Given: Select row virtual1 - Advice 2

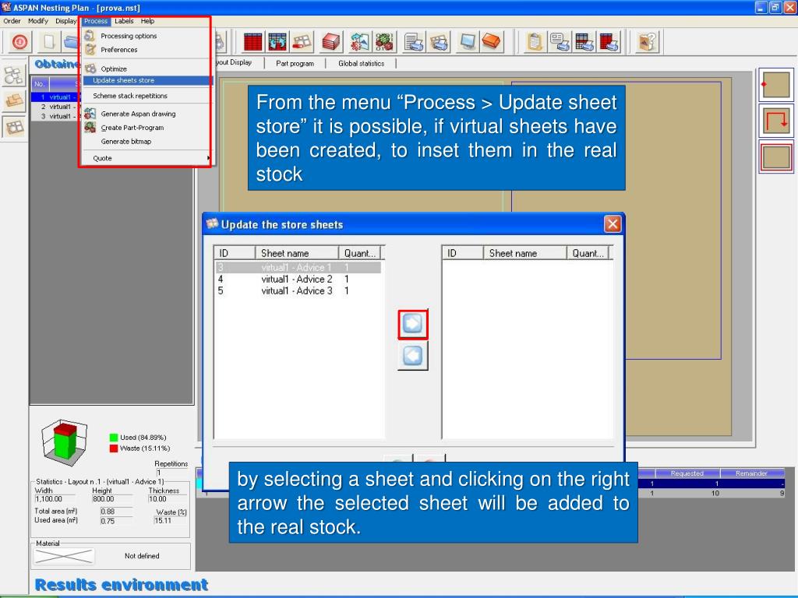Looking at the screenshot, I should 298,280.
